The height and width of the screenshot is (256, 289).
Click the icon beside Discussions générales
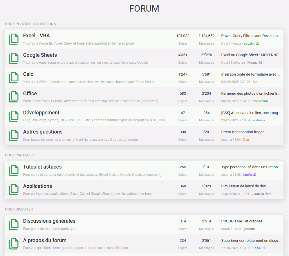[x=14, y=224]
